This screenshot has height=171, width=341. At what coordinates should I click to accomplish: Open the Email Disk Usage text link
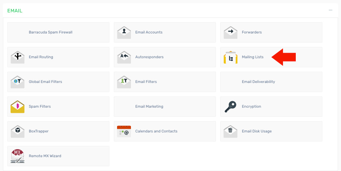[256, 131]
